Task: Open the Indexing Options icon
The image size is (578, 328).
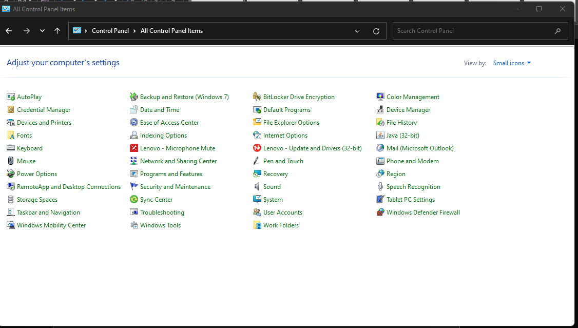Action: tap(134, 136)
